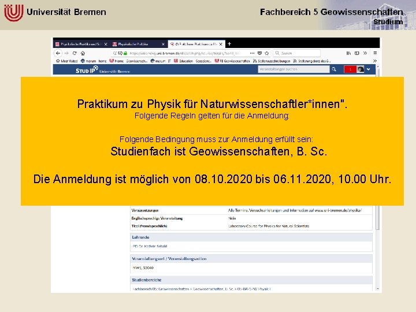Click the Firefox forward arrow button
The height and width of the screenshot is (312, 416).
pos(66,53)
